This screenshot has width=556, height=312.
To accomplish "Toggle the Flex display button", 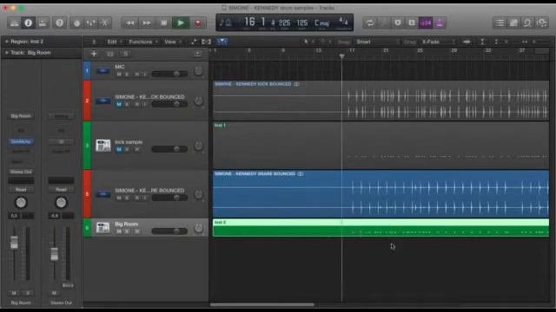I will [x=206, y=42].
